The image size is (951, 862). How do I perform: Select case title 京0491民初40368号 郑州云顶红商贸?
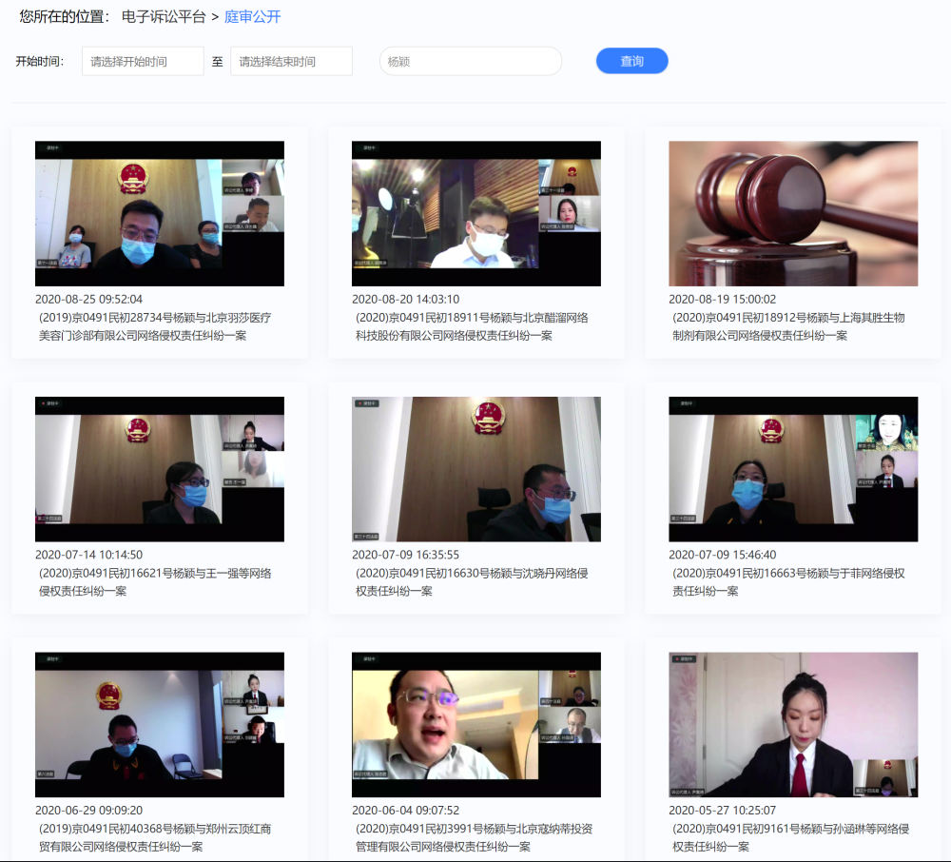(x=155, y=837)
